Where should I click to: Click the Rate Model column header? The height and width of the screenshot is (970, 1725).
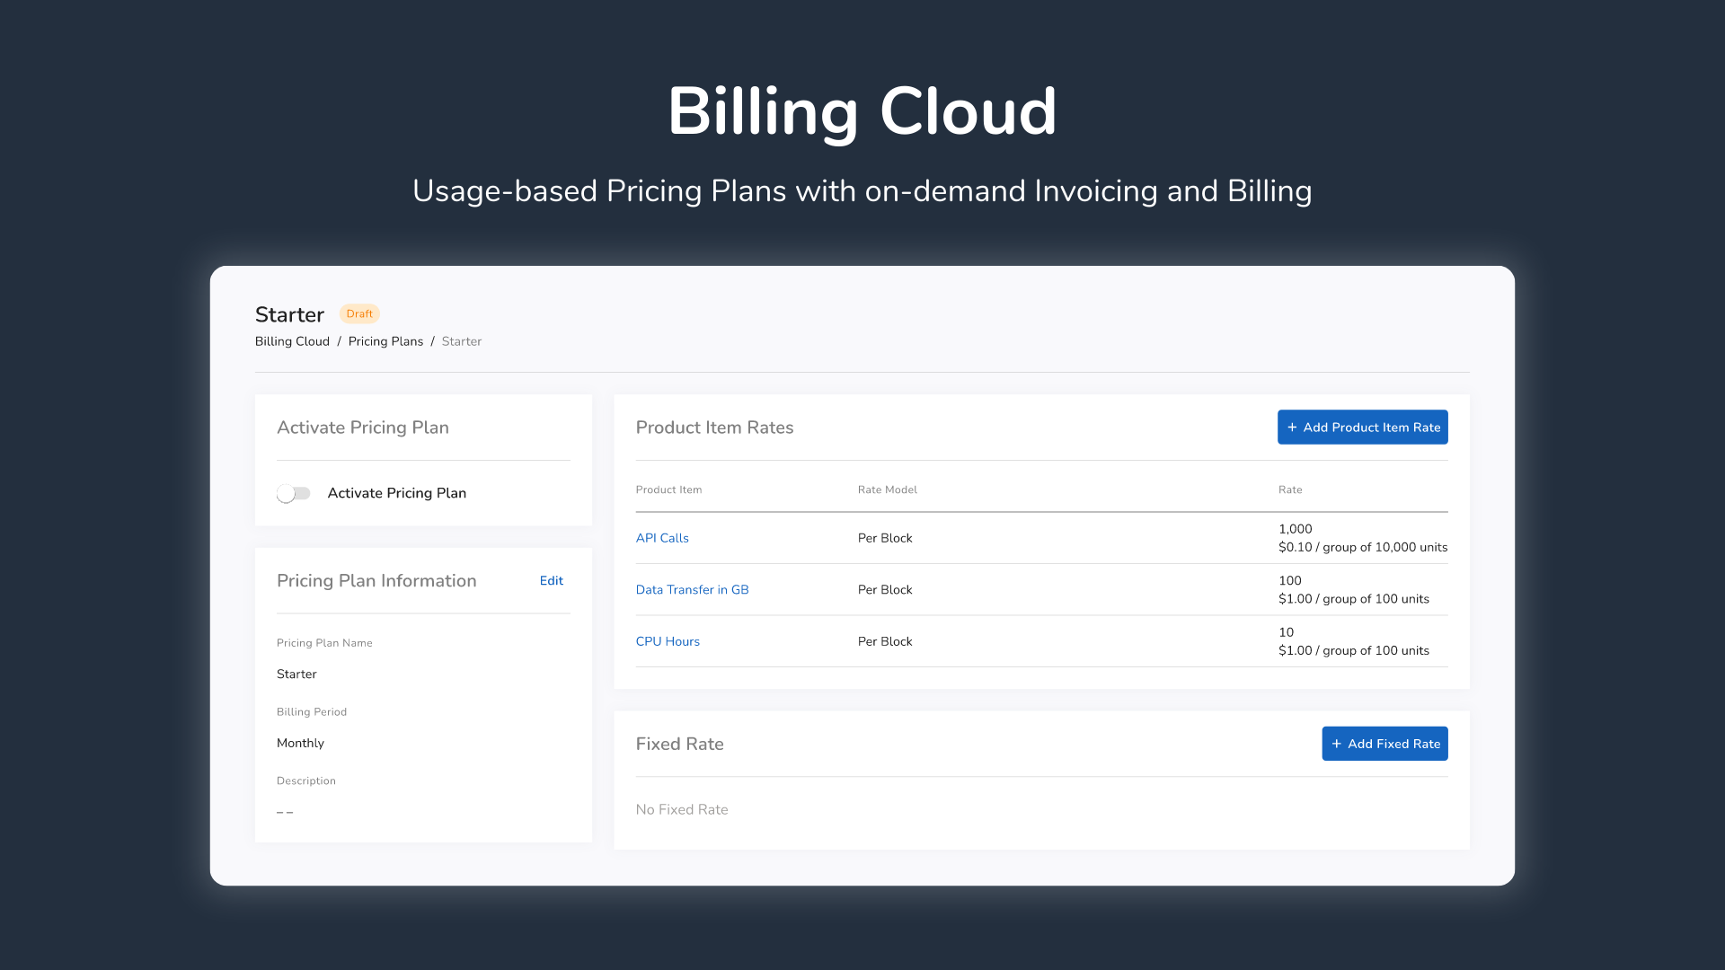click(887, 489)
